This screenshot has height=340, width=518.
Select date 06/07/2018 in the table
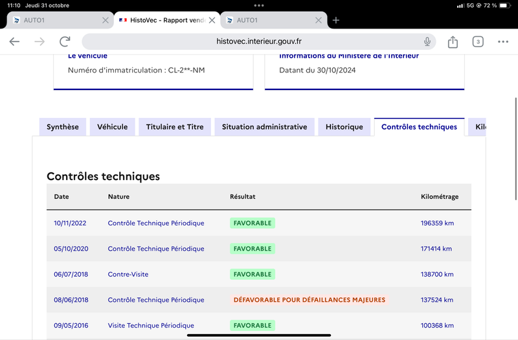(71, 274)
